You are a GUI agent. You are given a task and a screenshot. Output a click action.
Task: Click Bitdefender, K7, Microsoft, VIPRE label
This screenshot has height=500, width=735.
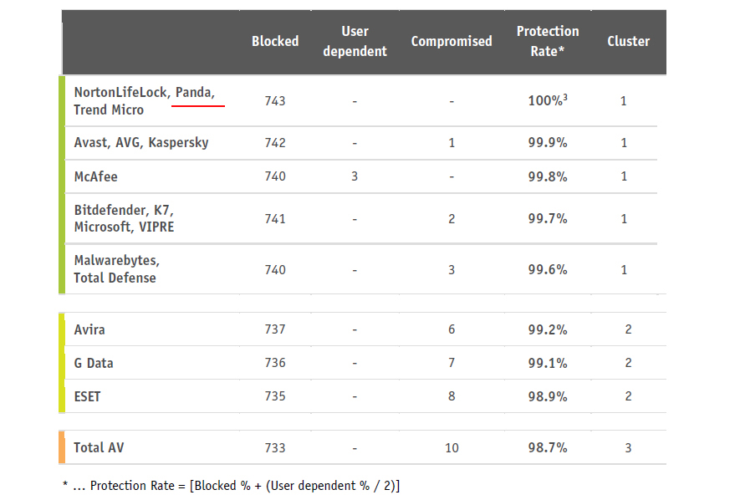(125, 218)
